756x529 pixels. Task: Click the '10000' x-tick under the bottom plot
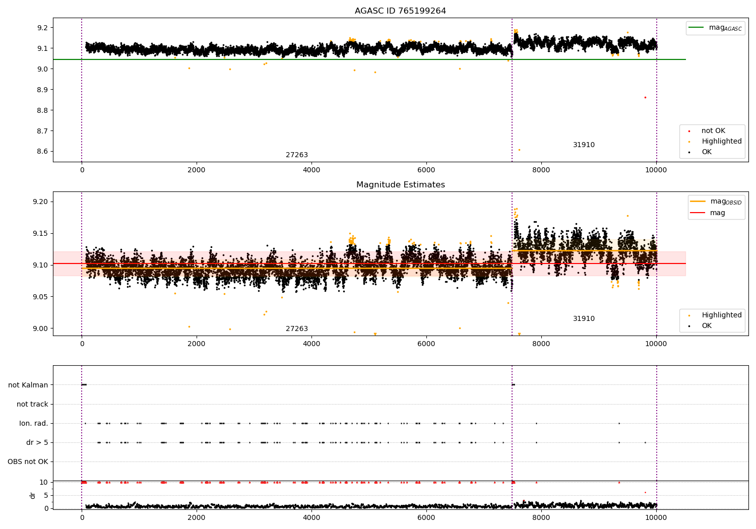tap(656, 518)
